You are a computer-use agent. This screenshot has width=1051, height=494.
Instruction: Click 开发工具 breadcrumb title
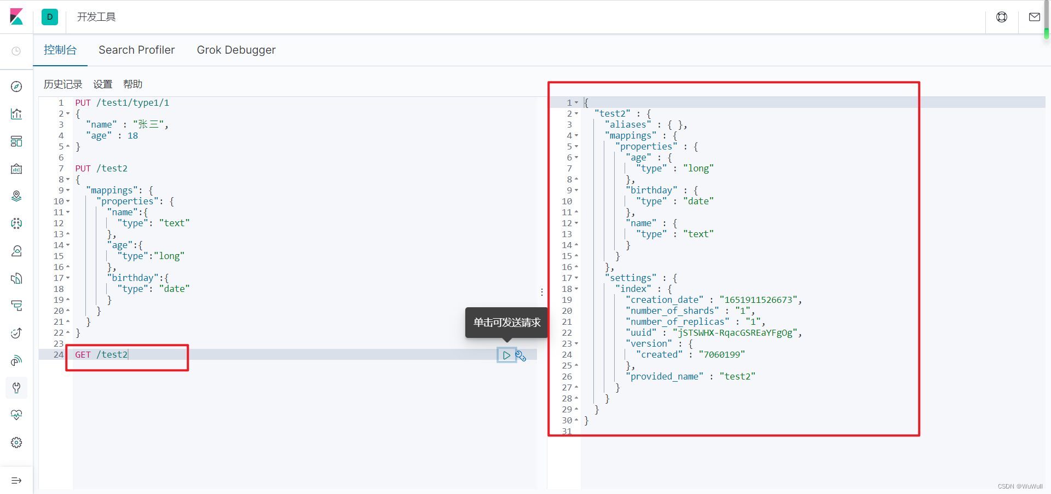click(x=96, y=17)
